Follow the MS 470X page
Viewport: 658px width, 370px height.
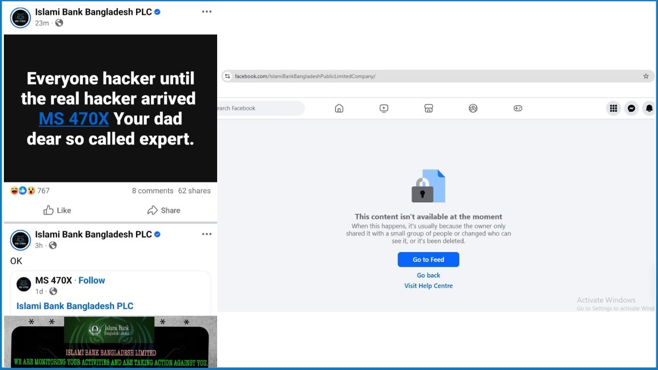[92, 280]
